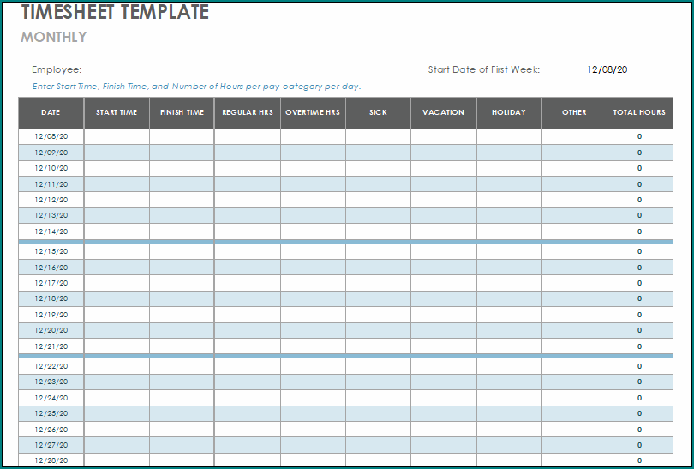Click the 12/10/20 date cell

tap(51, 168)
